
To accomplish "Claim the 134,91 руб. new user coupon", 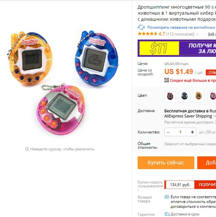I will [205, 185].
